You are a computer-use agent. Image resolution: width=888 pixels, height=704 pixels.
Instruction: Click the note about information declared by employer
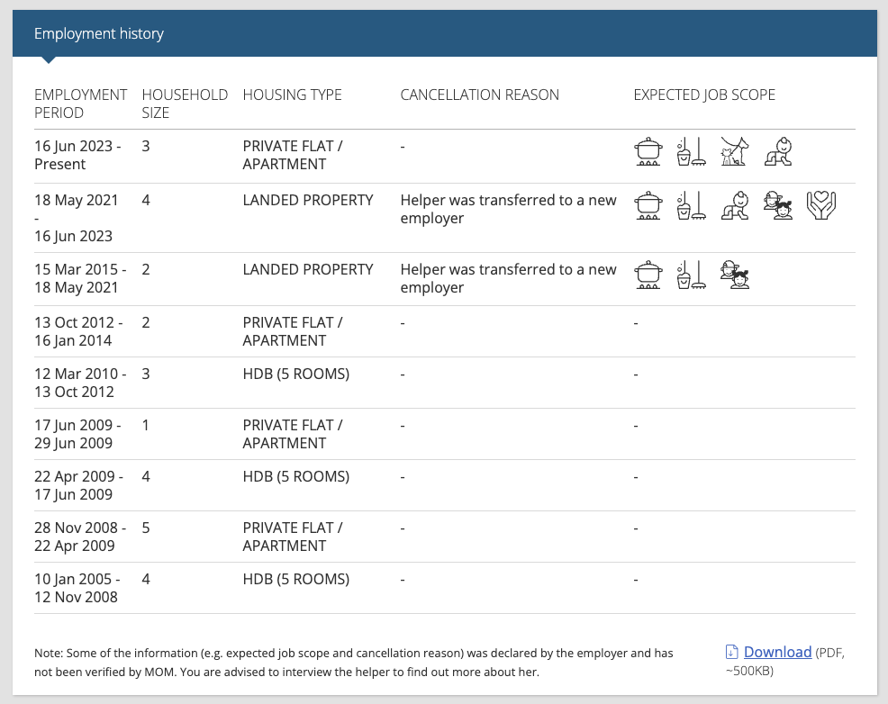[x=353, y=662]
